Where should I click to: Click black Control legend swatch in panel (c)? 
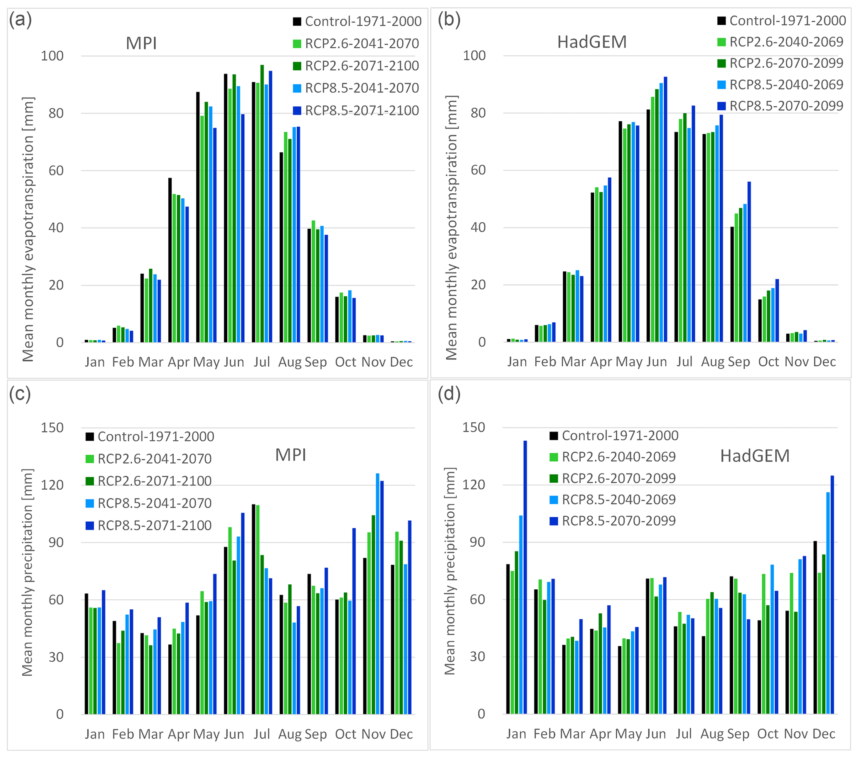pos(89,437)
